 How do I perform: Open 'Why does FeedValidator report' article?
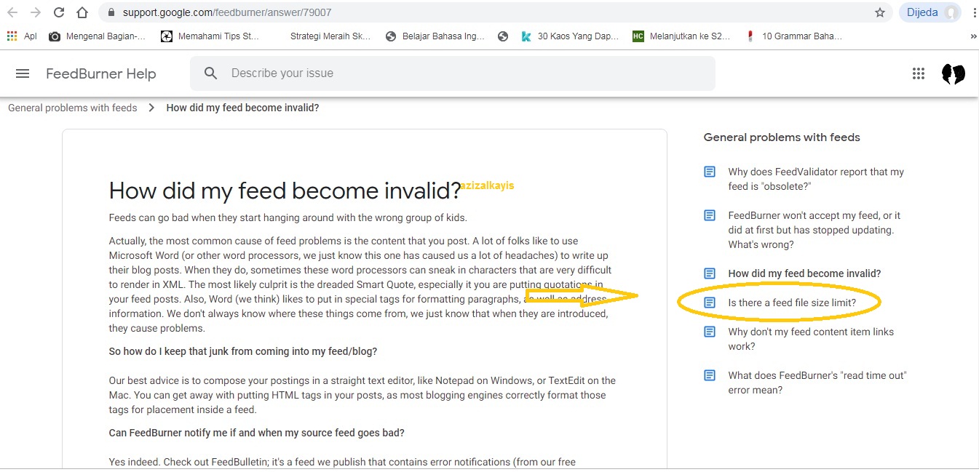[816, 179]
